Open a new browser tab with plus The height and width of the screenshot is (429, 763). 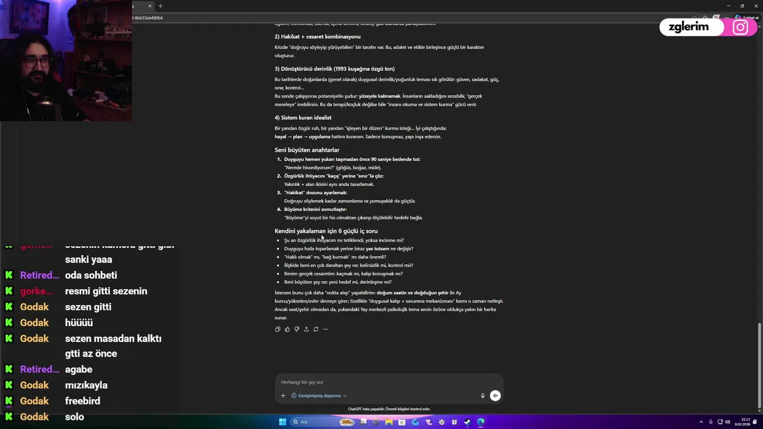[x=160, y=6]
